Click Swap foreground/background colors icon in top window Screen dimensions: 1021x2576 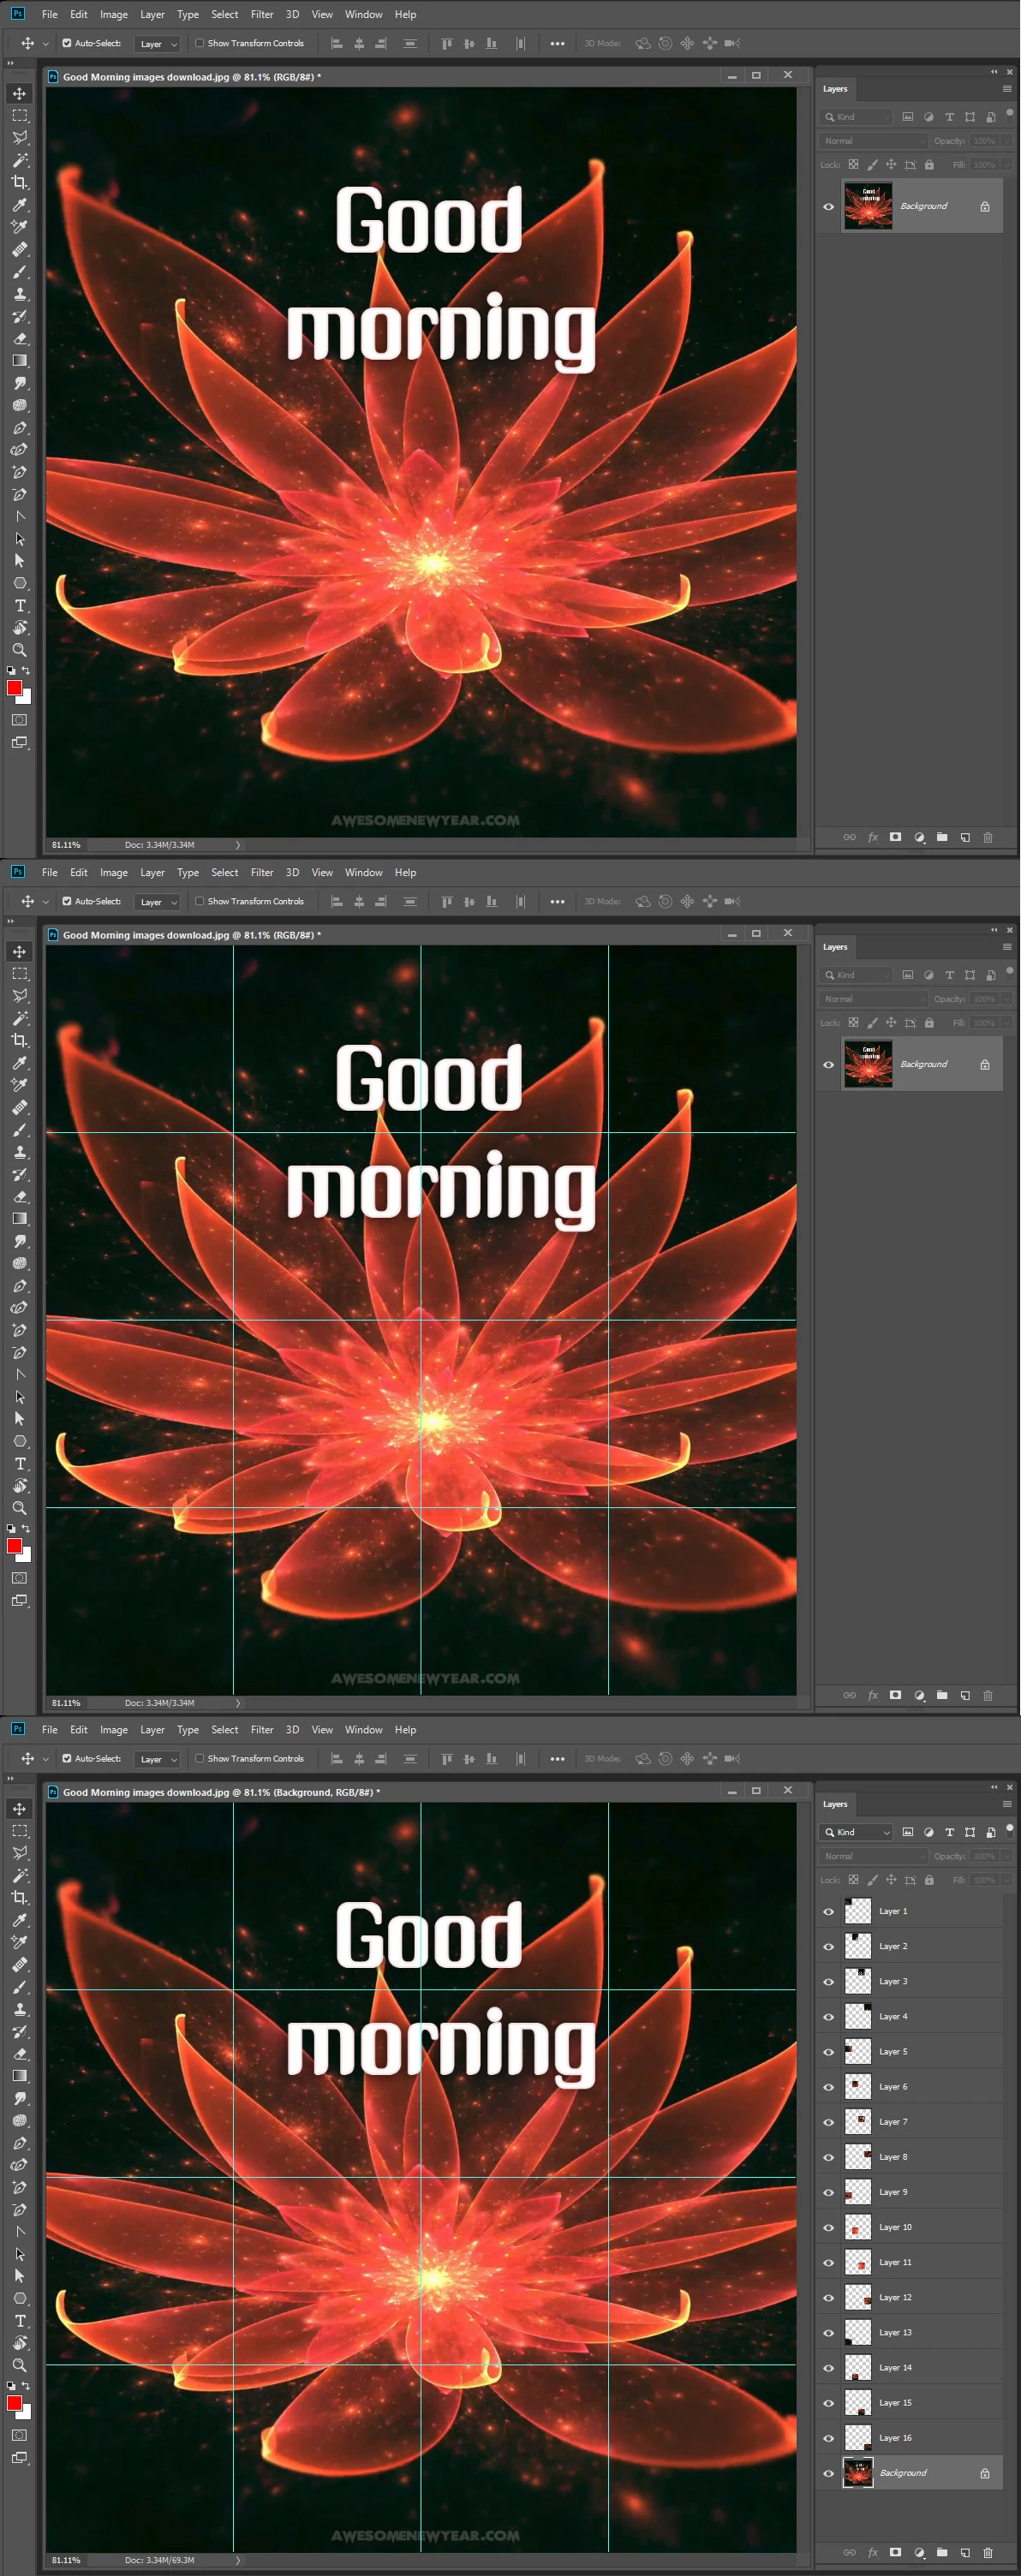(26, 671)
